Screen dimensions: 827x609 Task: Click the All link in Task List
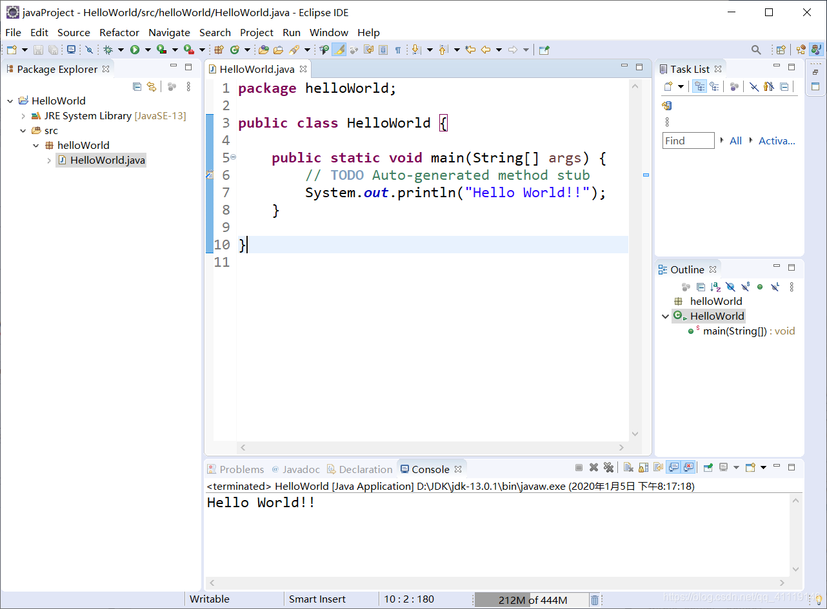(x=735, y=140)
